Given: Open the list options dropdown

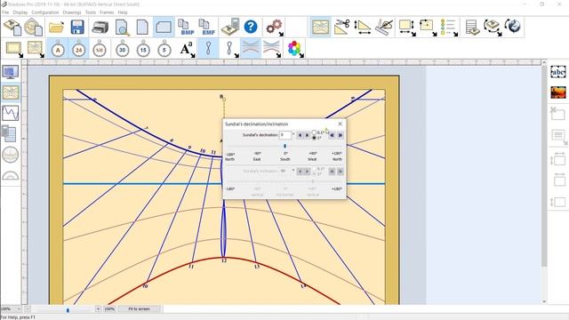Looking at the screenshot, I should pyautogui.click(x=449, y=28).
